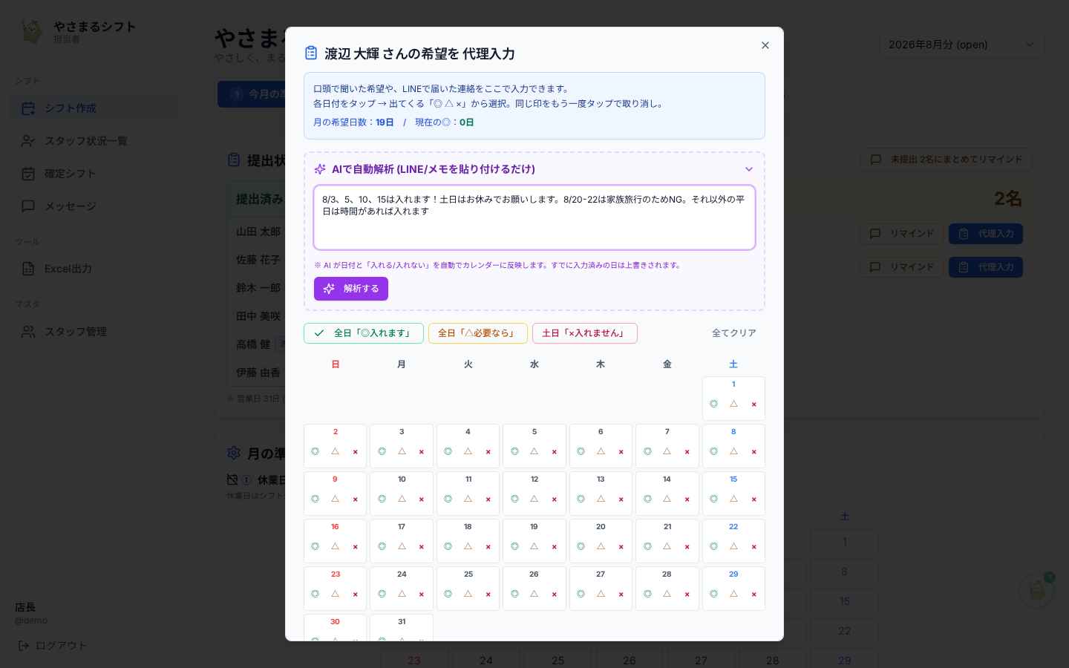1069x668 pixels.
Task: Select ◎ on day 24
Action: [382, 594]
